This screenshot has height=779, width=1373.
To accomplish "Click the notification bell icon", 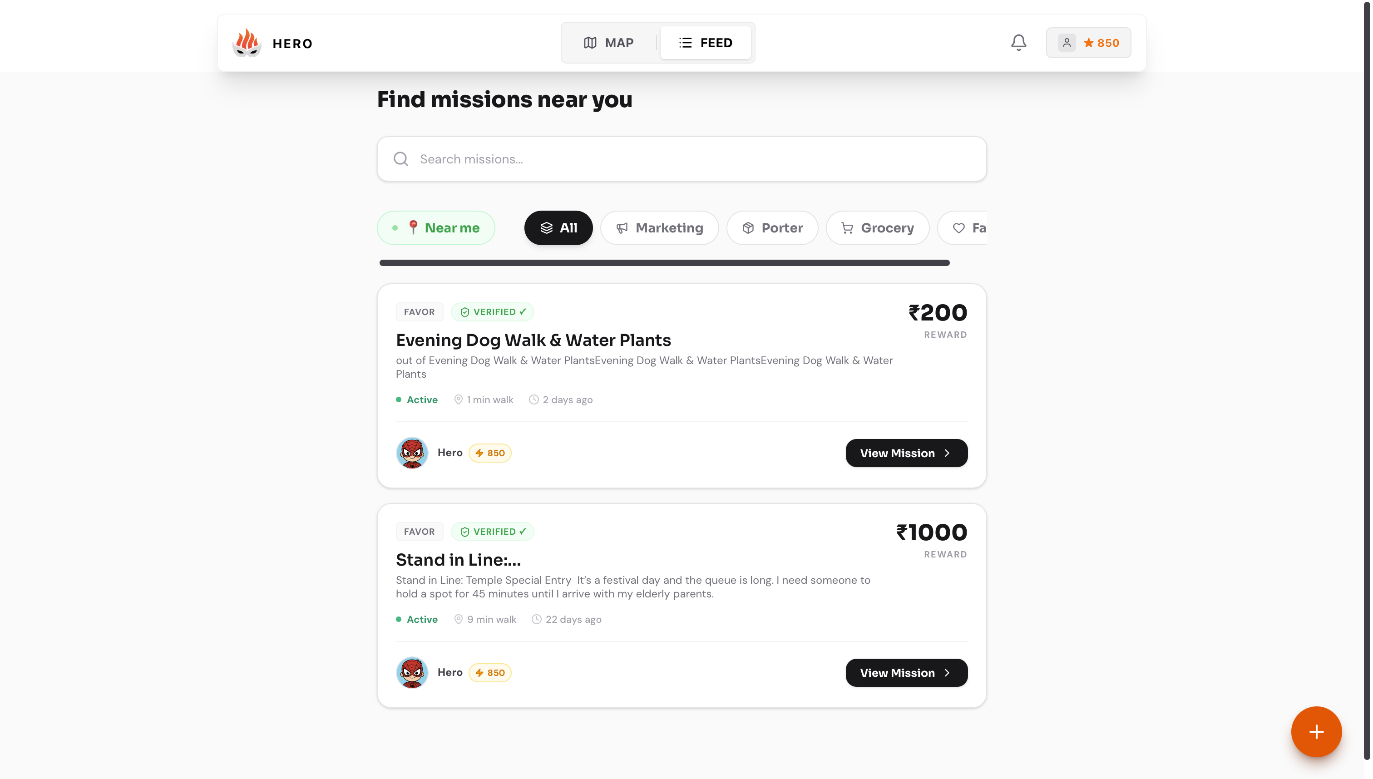I will point(1018,43).
